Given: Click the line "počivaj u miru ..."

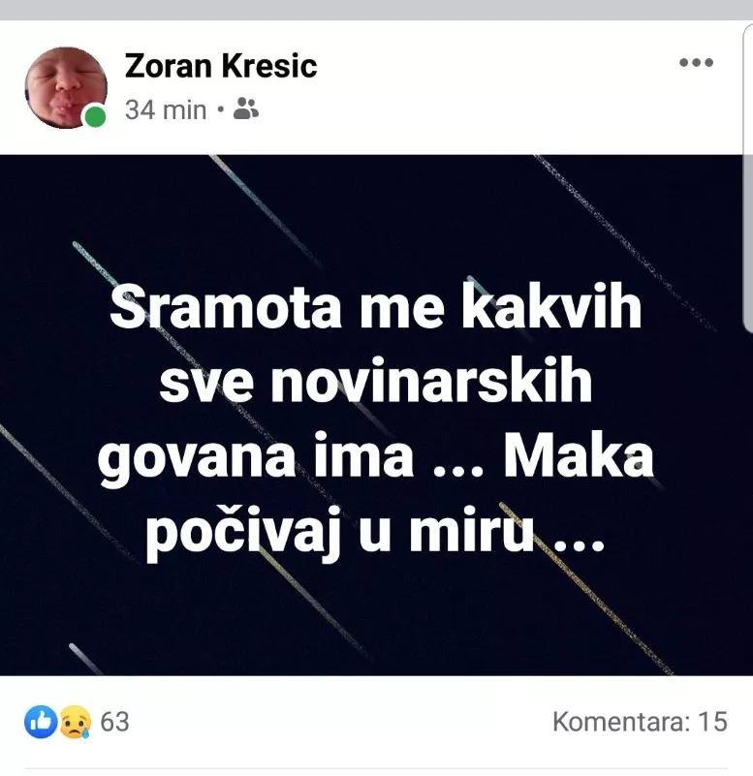Looking at the screenshot, I should click(x=375, y=534).
